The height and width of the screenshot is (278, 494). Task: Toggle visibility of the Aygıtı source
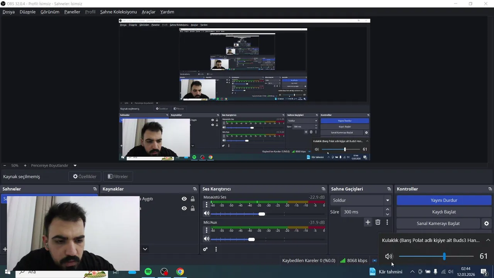click(x=184, y=199)
